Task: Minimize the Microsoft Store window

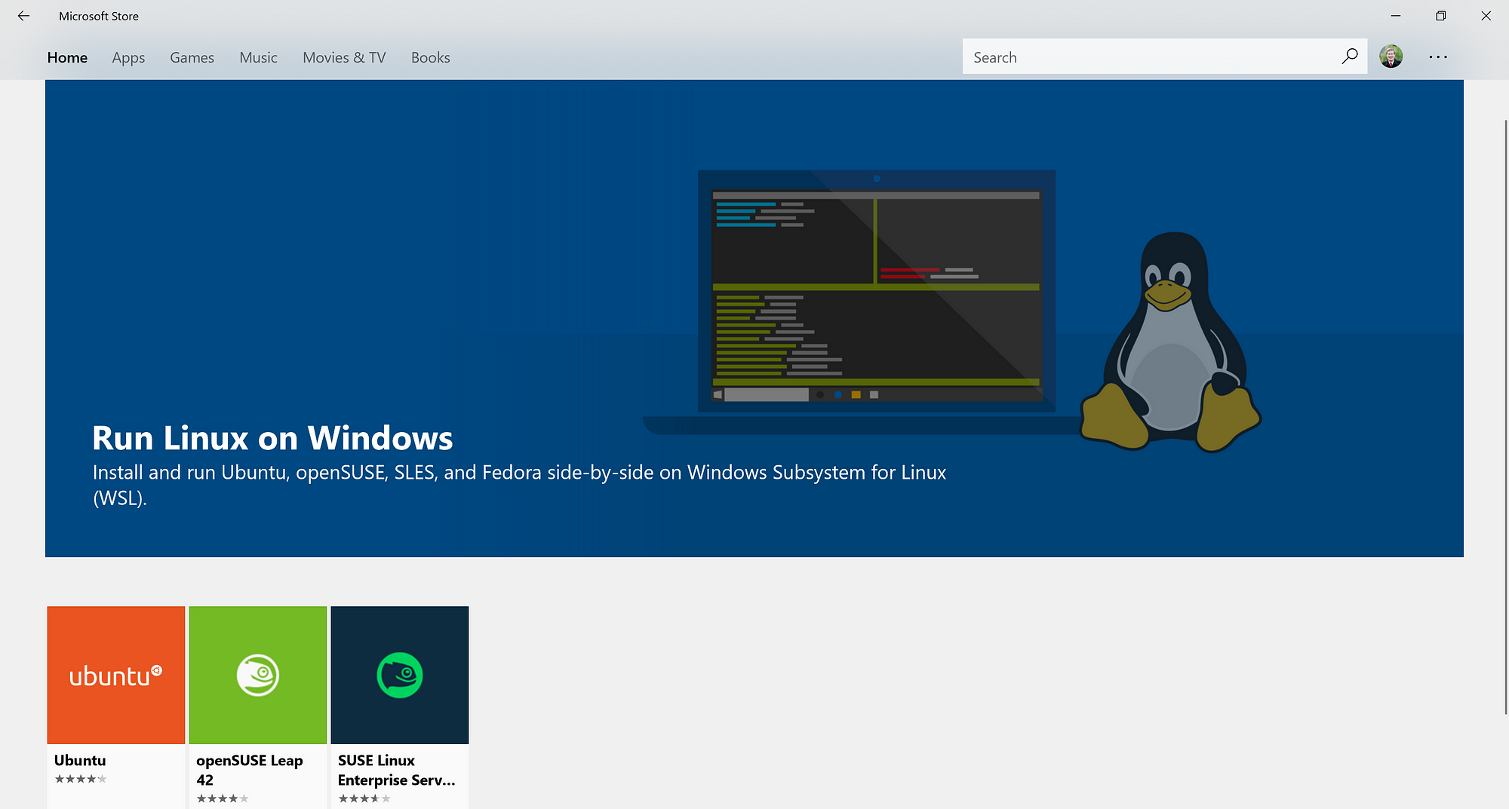Action: tap(1396, 16)
